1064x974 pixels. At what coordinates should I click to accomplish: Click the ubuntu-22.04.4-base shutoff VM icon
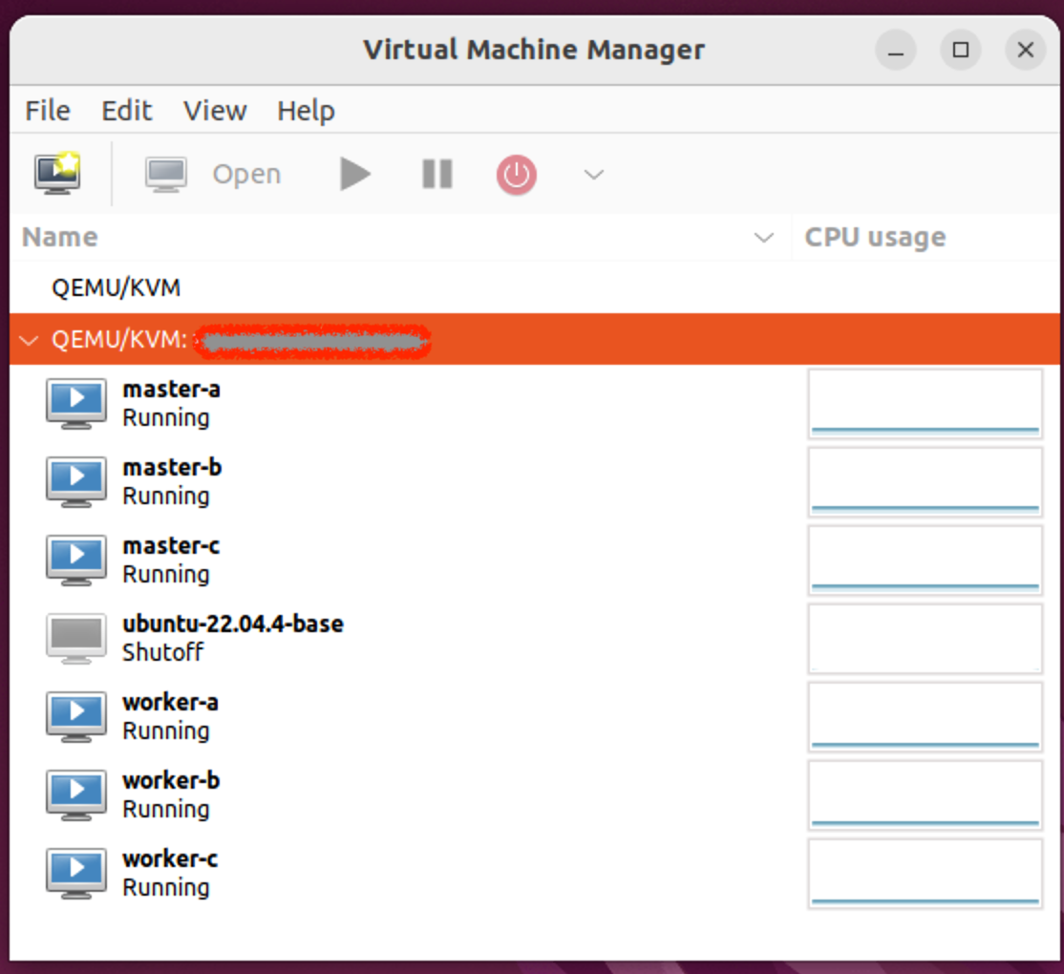click(x=76, y=638)
